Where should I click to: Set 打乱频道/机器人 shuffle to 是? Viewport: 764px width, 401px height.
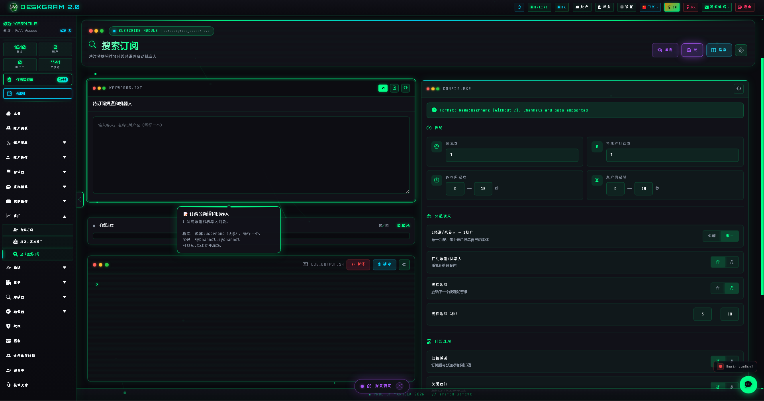click(732, 262)
